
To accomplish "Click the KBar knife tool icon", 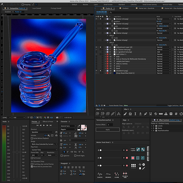I will (x=125, y=114).
